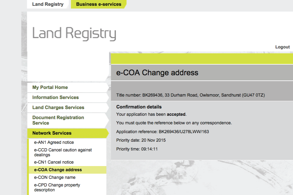The width and height of the screenshot is (293, 195).
Task: Click the Application reference BK269436/U278LWW/163 text
Action: (x=162, y=132)
